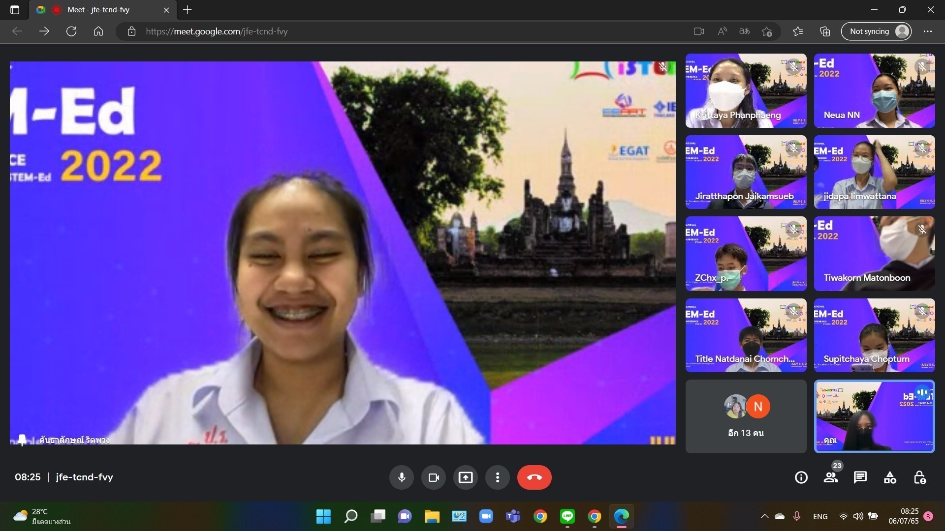Click the pin icon on main video
945x531 pixels.
pyautogui.click(x=22, y=440)
